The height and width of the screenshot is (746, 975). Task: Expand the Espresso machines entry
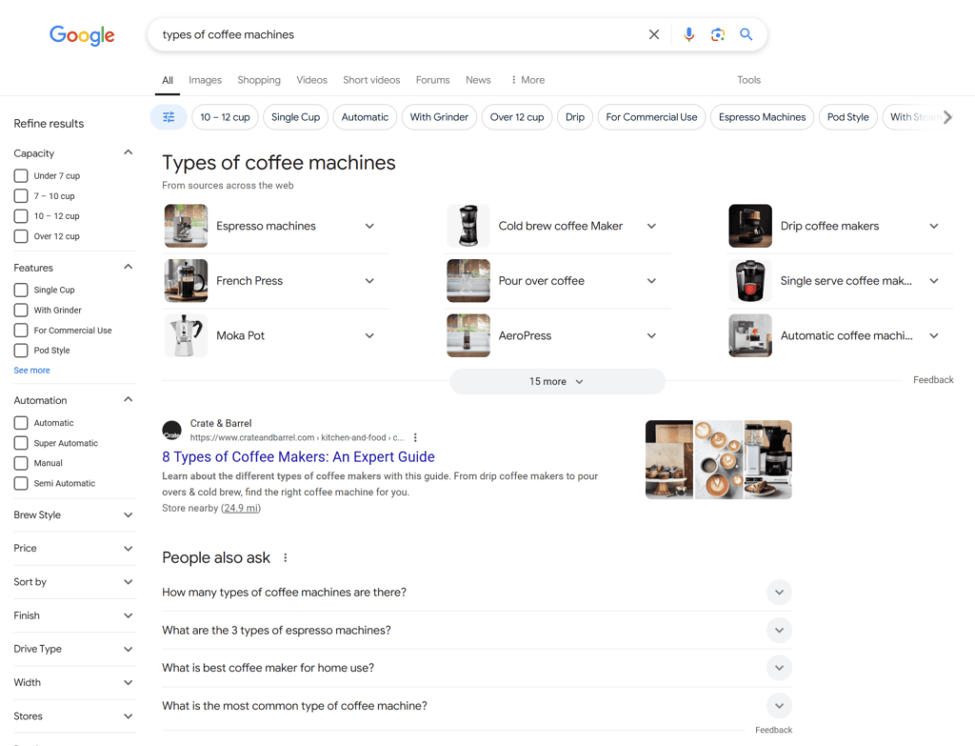tap(369, 226)
